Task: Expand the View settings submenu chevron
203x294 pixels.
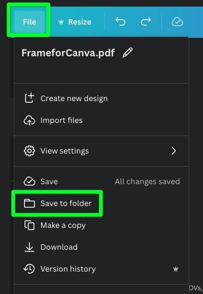Action: tap(174, 151)
